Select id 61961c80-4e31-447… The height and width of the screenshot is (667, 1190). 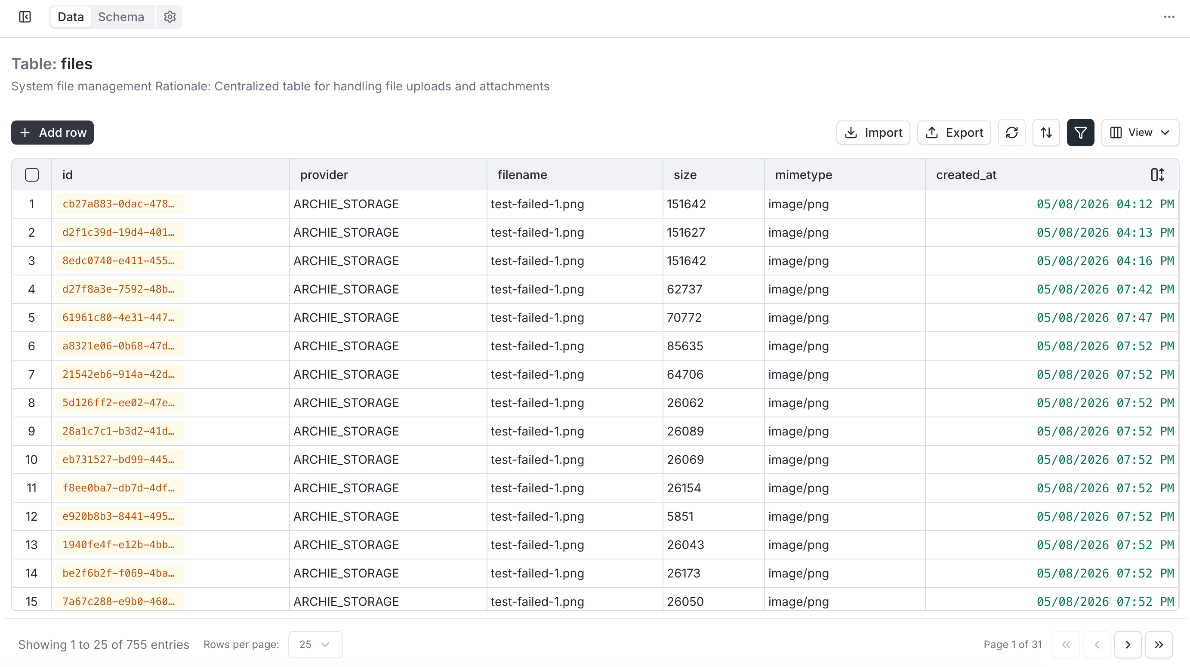click(x=119, y=318)
